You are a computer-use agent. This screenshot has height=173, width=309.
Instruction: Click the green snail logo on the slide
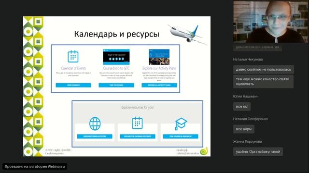[x=204, y=151]
